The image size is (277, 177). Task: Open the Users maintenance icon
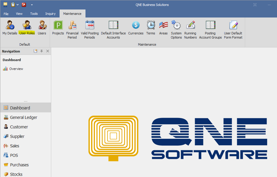pos(42,28)
